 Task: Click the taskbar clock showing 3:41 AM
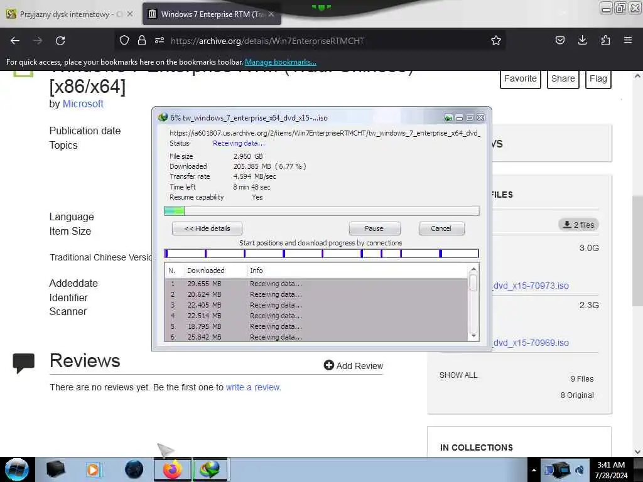(x=611, y=470)
